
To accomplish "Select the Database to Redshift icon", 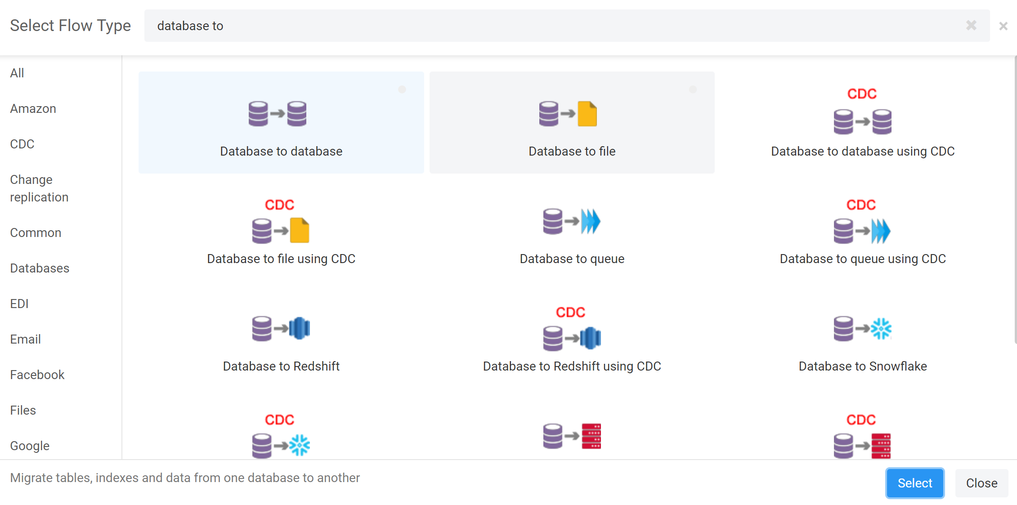I will coord(281,329).
